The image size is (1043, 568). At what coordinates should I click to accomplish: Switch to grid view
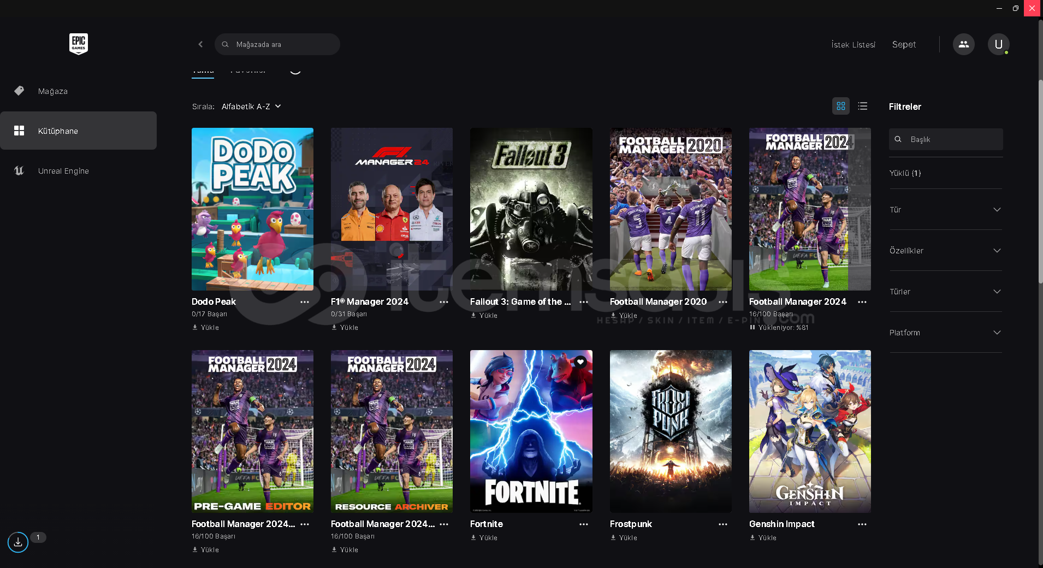click(841, 106)
